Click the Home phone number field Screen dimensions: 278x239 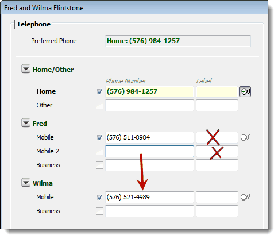coord(149,91)
